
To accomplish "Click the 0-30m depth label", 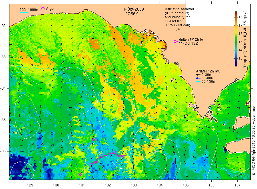I will click(206, 75).
